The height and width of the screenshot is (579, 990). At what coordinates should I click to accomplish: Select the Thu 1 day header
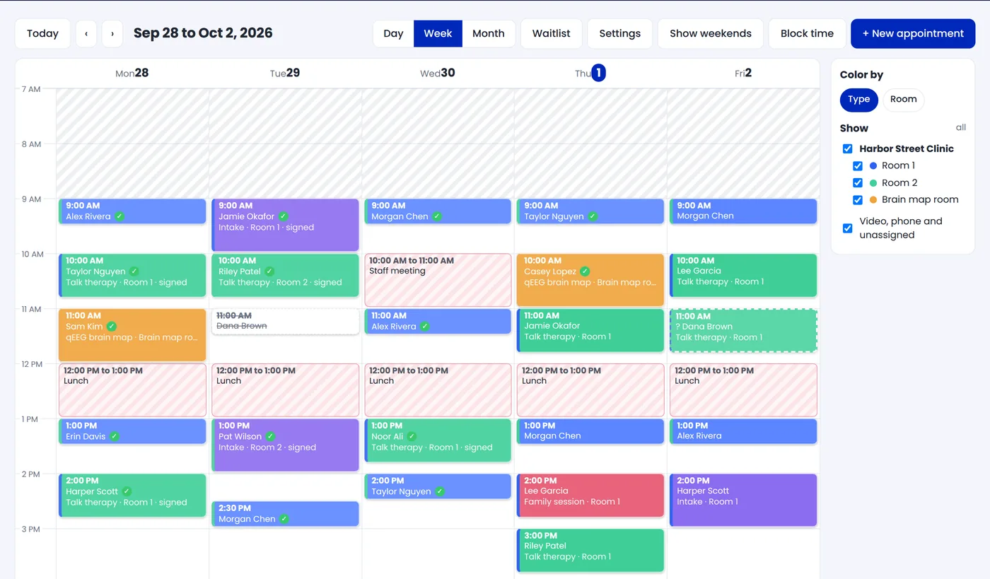click(590, 73)
